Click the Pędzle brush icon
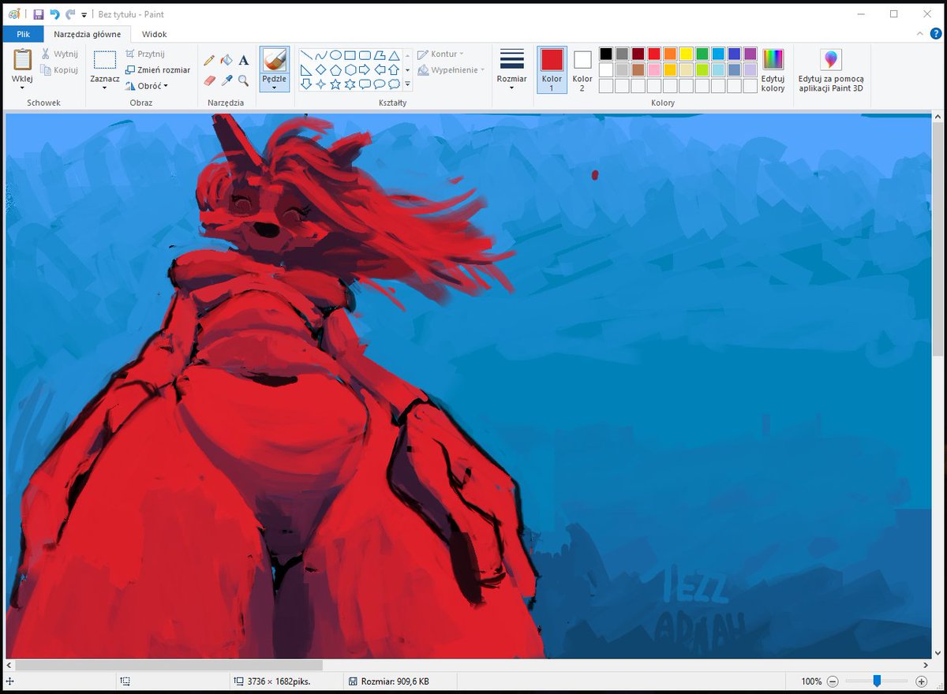Screen dimensions: 947x694 [x=274, y=61]
